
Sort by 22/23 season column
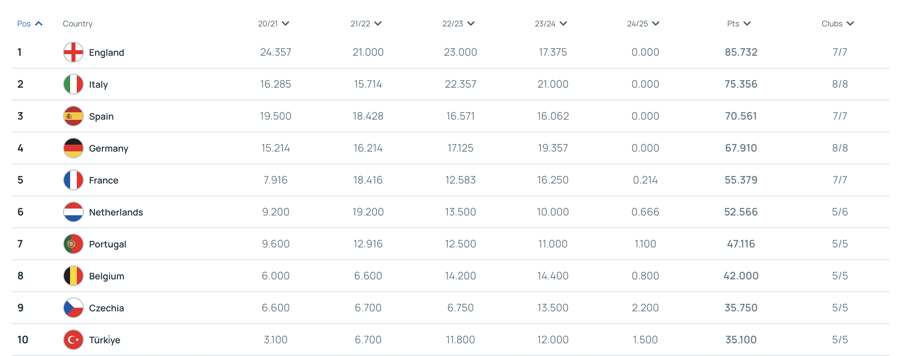click(458, 23)
